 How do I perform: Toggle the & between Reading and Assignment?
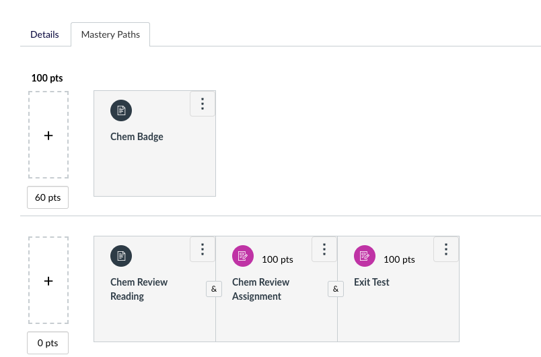pyautogui.click(x=213, y=289)
